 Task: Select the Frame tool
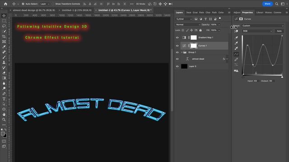pos(4,42)
